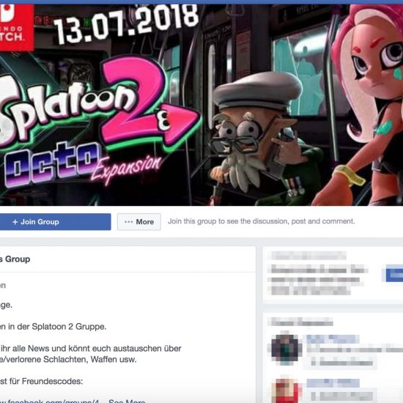Click the blue Facebook top bar
The width and height of the screenshot is (403, 403).
[202, 2]
